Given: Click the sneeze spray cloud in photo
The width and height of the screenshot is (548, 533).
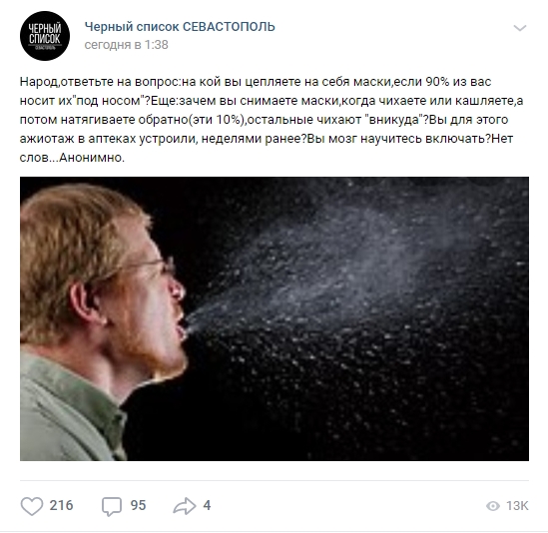Looking at the screenshot, I should pos(349,279).
